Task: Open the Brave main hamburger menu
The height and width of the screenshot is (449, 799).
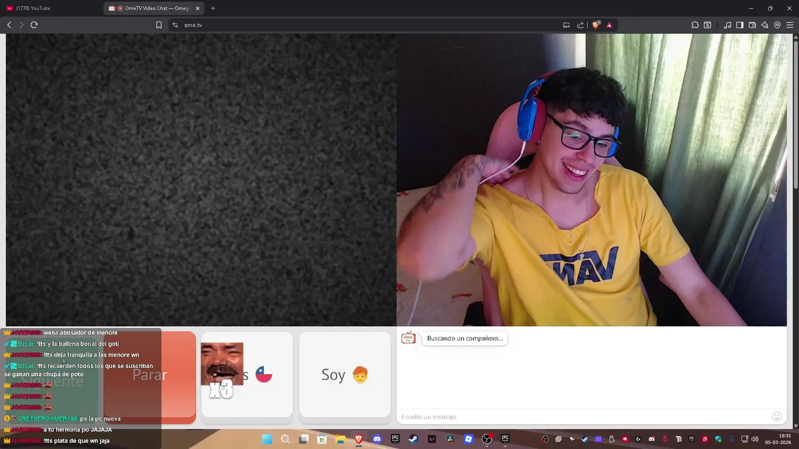Action: pos(790,25)
